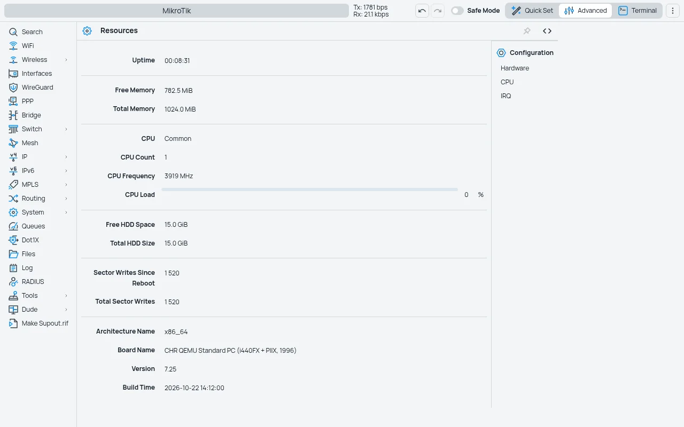Click the Build Time value 2026-10-22 14:12:00

coord(195,388)
